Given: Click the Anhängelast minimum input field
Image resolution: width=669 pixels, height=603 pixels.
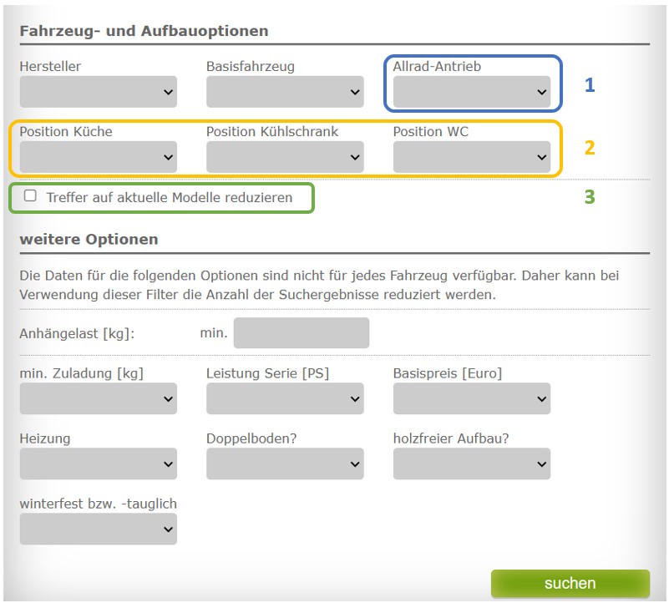Looking at the screenshot, I should [302, 333].
